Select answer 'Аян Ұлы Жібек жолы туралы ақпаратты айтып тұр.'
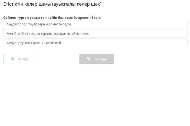The image size is (190, 126). tap(95, 33)
